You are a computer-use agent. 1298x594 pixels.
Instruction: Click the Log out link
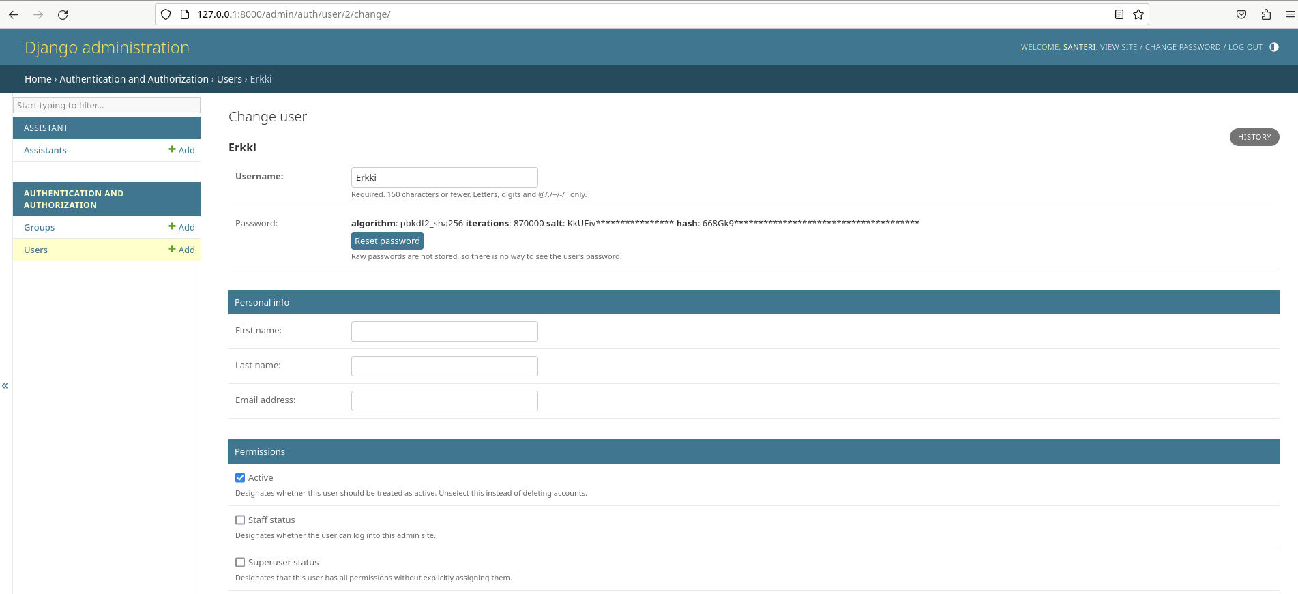[x=1245, y=48]
